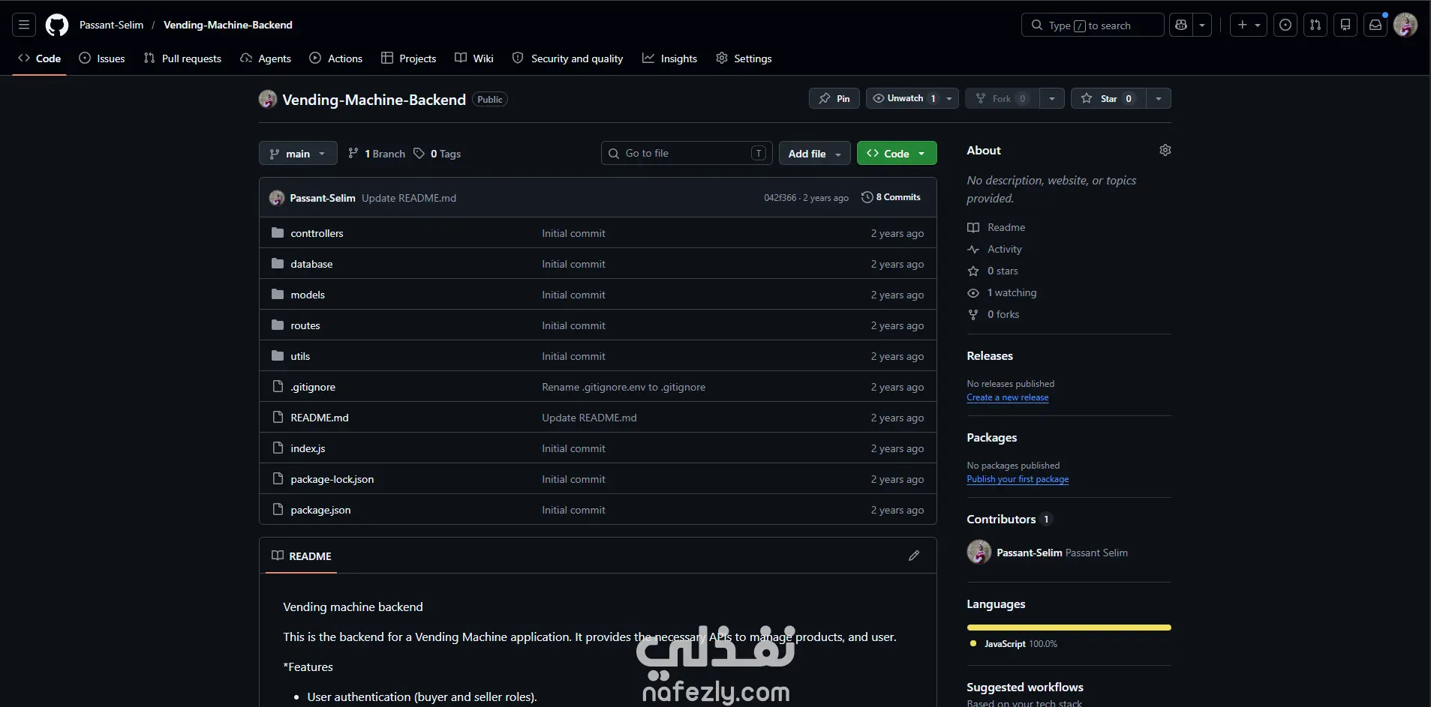Open the Unwatch notifications dropdown

point(912,98)
